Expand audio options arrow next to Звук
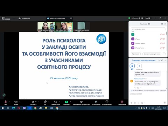The height and width of the screenshot is (126, 168). point(9,102)
